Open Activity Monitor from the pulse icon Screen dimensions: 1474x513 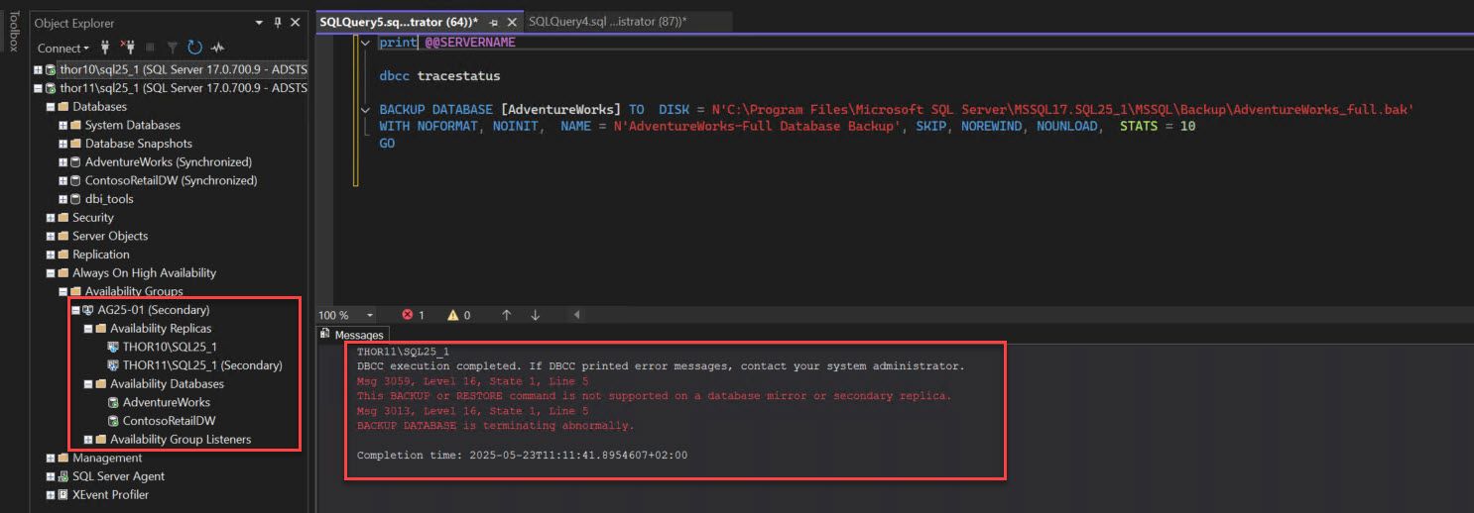[x=216, y=47]
